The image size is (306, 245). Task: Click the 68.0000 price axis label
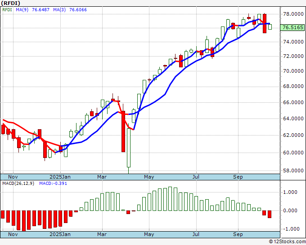[293, 86]
